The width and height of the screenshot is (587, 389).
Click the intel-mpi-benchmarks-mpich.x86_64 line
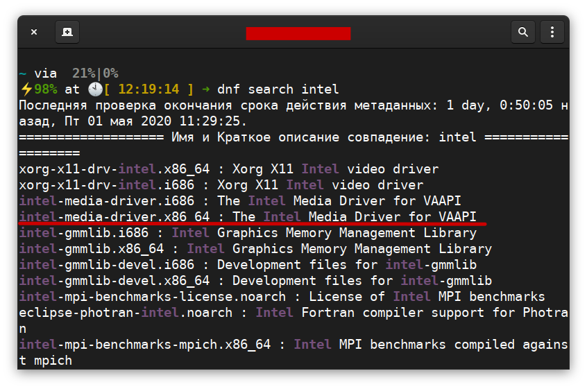tap(293, 353)
